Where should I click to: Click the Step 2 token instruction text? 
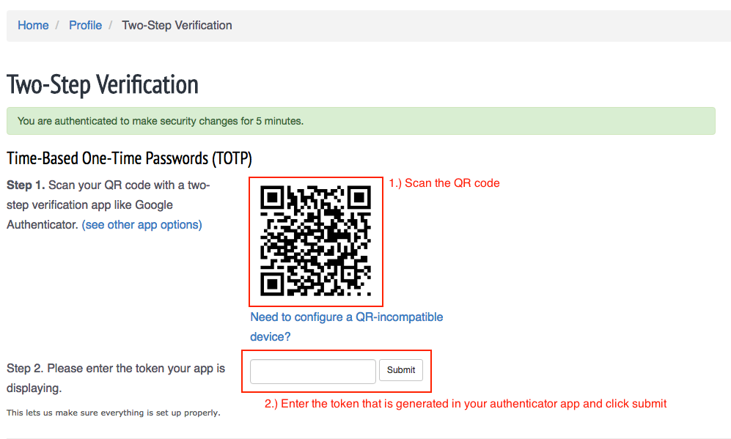[116, 378]
